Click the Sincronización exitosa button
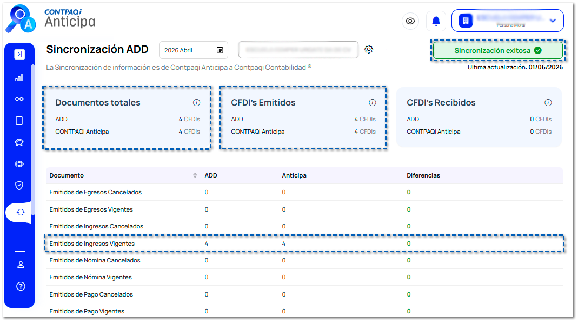This screenshot has width=578, height=322. (498, 50)
